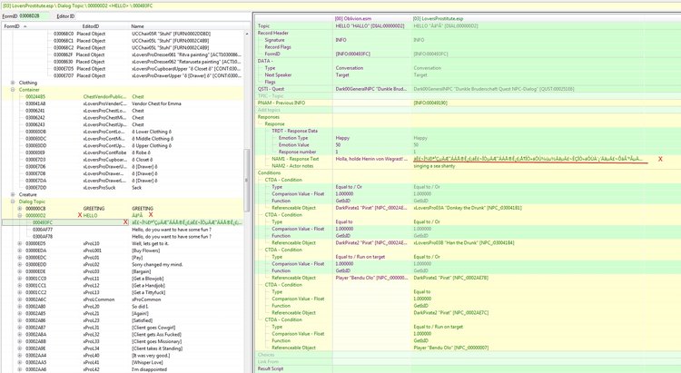Click the Result Script row

[468, 368]
